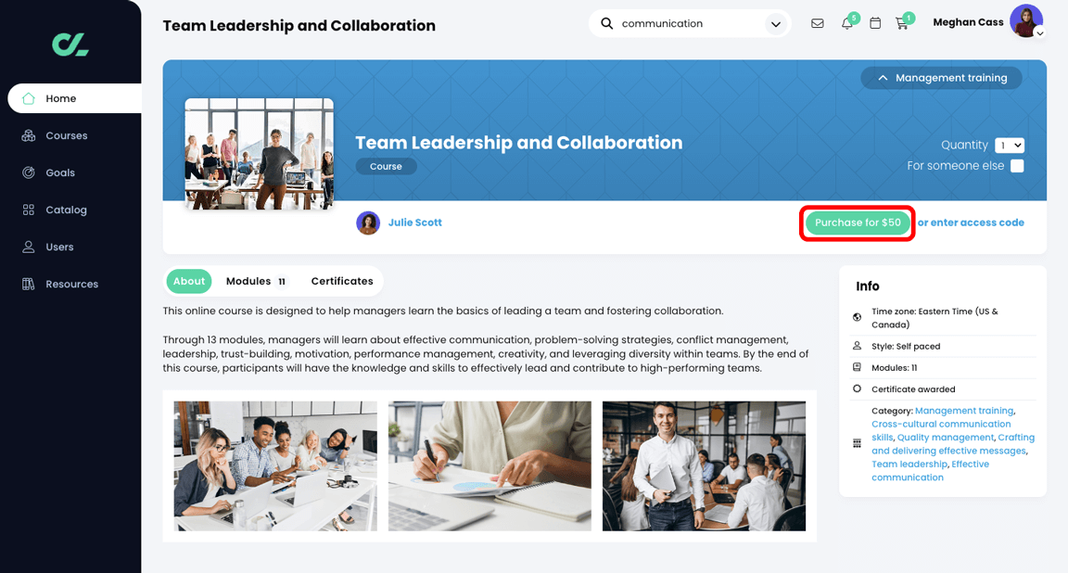
Task: Open the messages envelope icon
Action: pyautogui.click(x=818, y=23)
